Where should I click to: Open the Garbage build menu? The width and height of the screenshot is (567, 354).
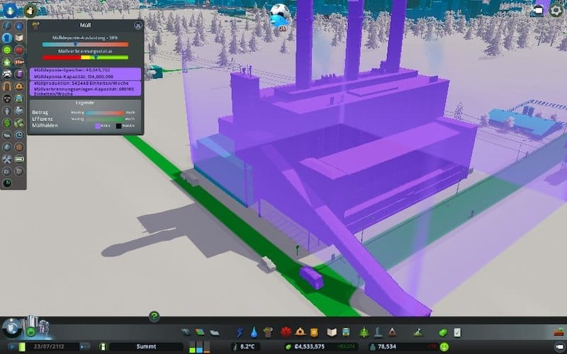coord(267,331)
